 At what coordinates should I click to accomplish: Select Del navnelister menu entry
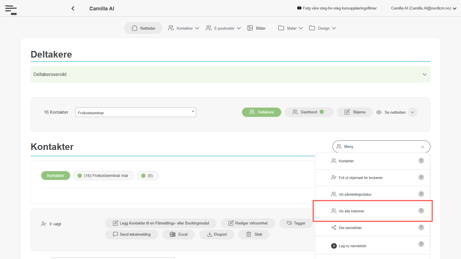click(x=373, y=228)
